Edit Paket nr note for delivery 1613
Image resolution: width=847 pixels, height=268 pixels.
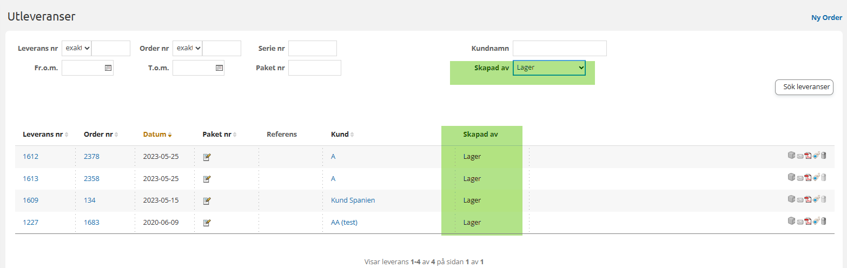click(x=207, y=179)
